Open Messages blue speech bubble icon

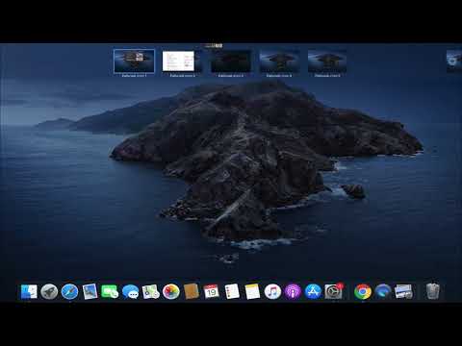click(x=130, y=291)
